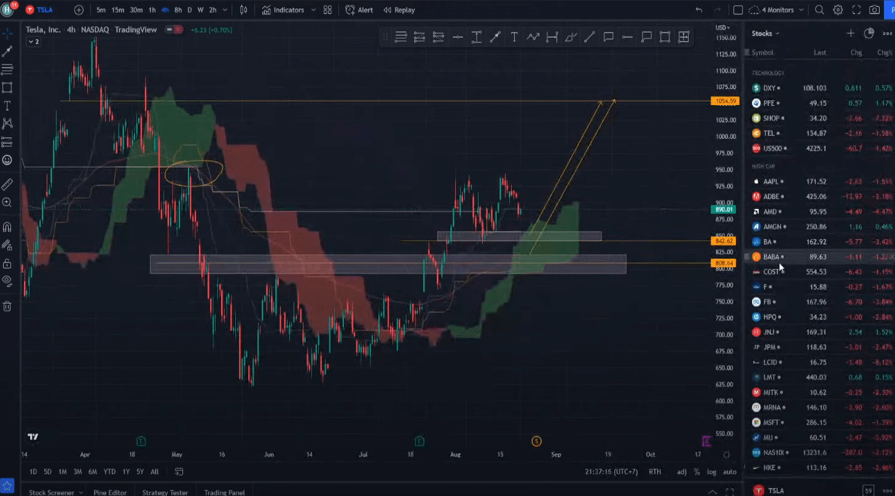The width and height of the screenshot is (895, 496).
Task: Toggle stay in drawing mode
Action: 7,245
